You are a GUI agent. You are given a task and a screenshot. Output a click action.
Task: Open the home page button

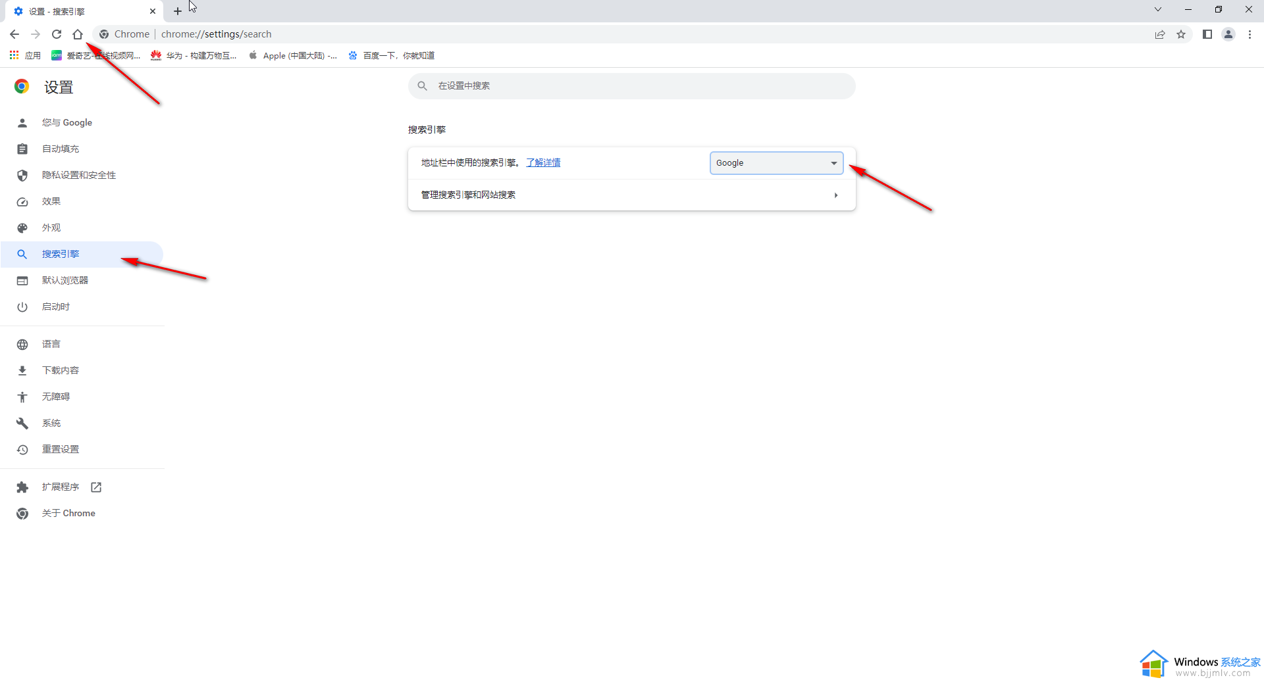click(78, 34)
